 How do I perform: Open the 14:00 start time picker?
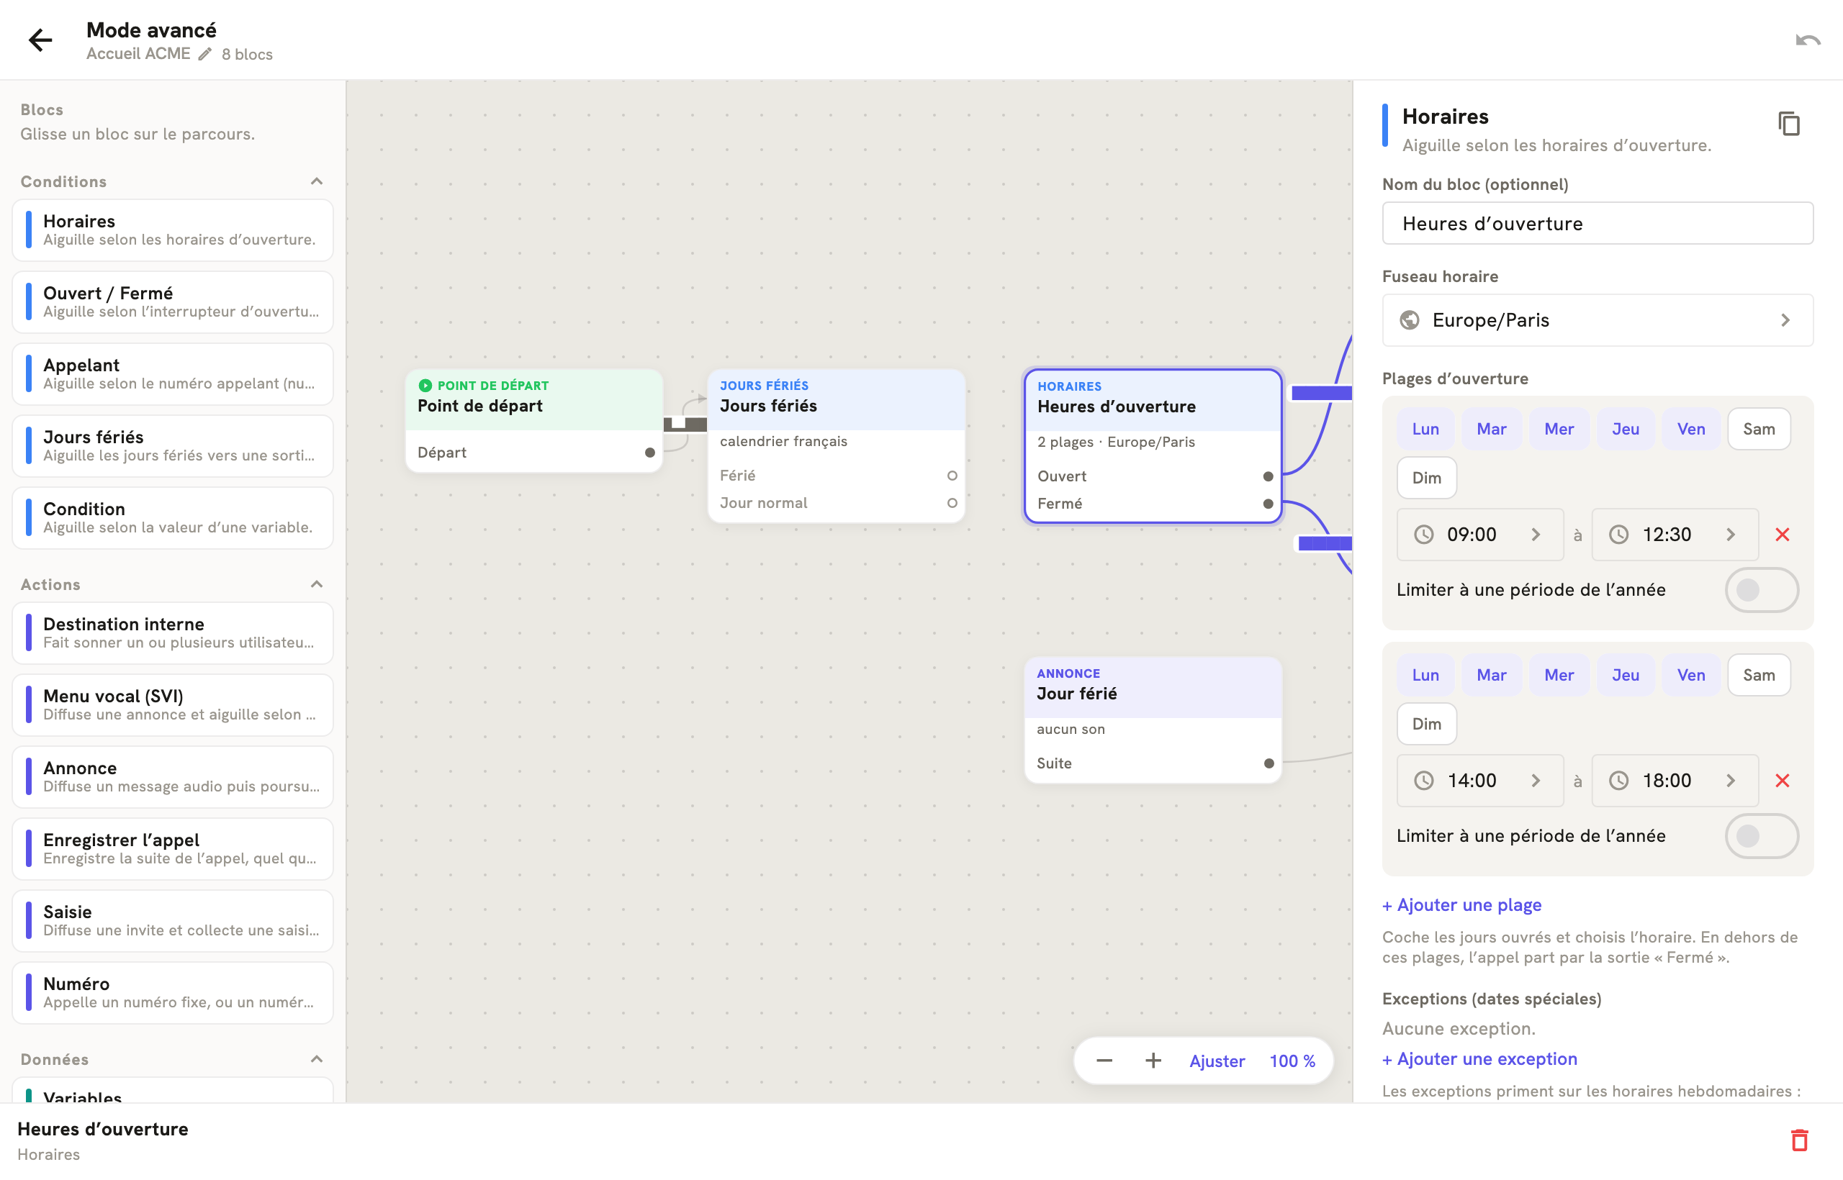[1479, 781]
